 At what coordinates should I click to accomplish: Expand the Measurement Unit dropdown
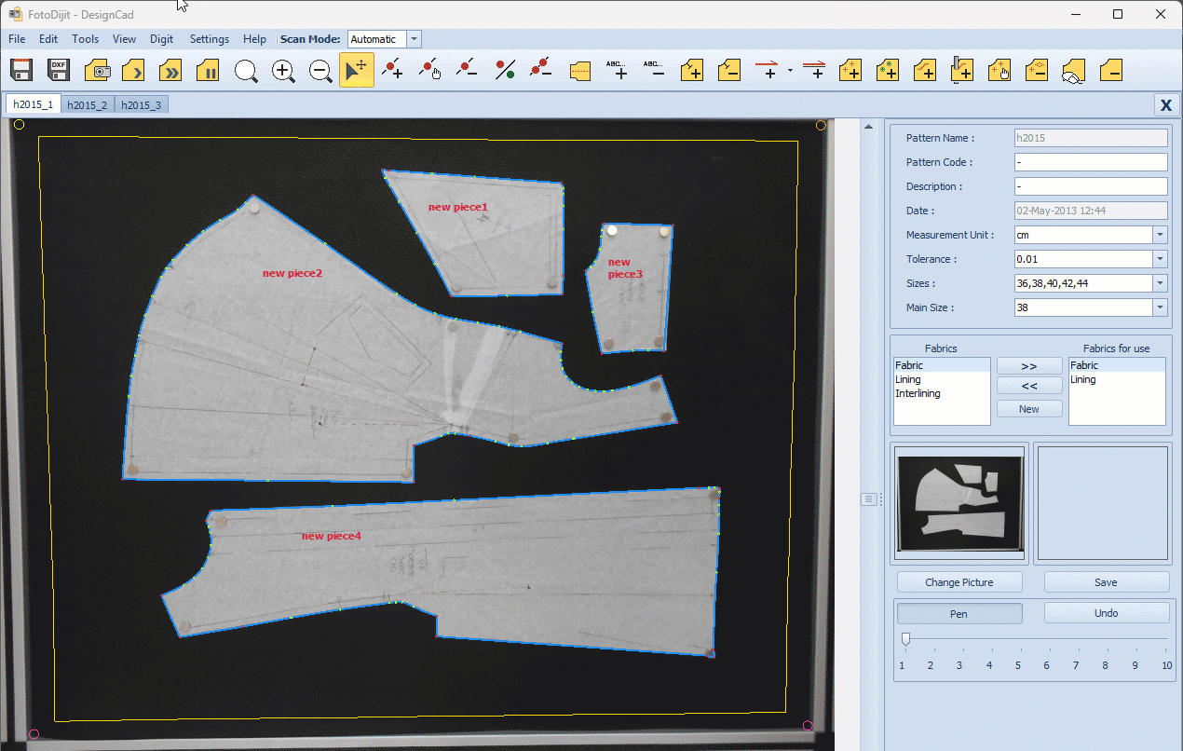(1160, 235)
